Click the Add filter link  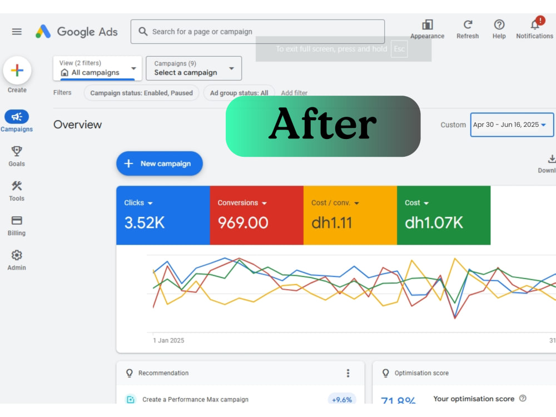(x=294, y=93)
